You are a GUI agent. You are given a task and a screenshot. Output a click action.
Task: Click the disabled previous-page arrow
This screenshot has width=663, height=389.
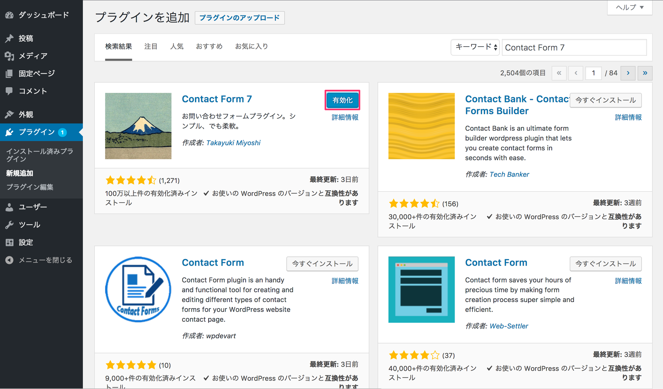576,73
